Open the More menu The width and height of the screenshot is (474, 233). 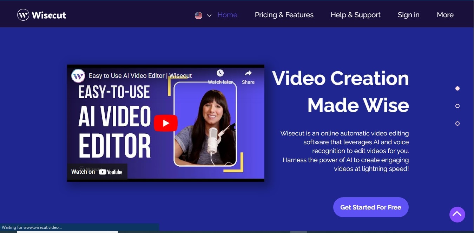[445, 15]
